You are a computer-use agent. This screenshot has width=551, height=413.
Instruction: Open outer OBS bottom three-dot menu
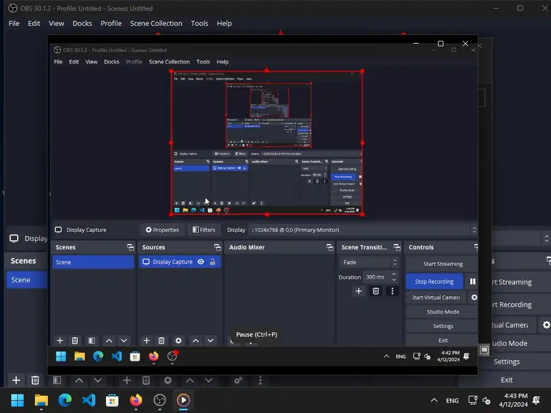pos(260,380)
